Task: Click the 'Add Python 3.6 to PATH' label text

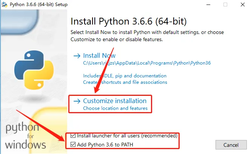Action: tap(105, 144)
